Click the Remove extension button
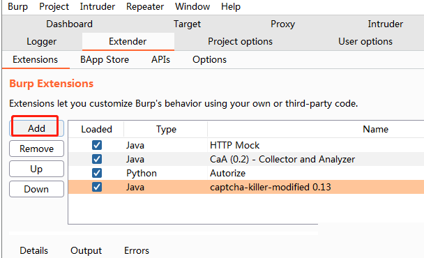The width and height of the screenshot is (424, 258). coord(36,149)
